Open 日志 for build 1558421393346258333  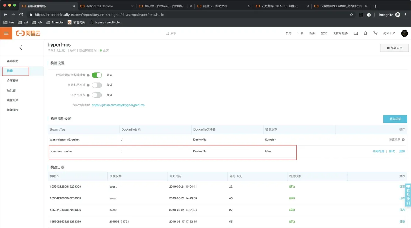(402, 198)
